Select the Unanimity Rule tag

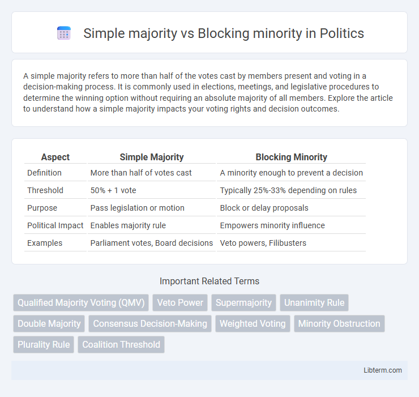(314, 302)
